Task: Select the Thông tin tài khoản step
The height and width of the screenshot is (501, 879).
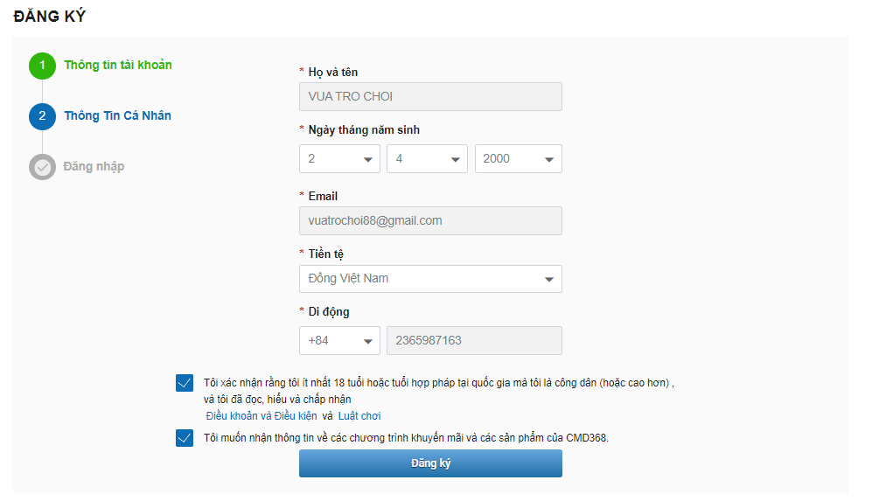Action: (118, 65)
